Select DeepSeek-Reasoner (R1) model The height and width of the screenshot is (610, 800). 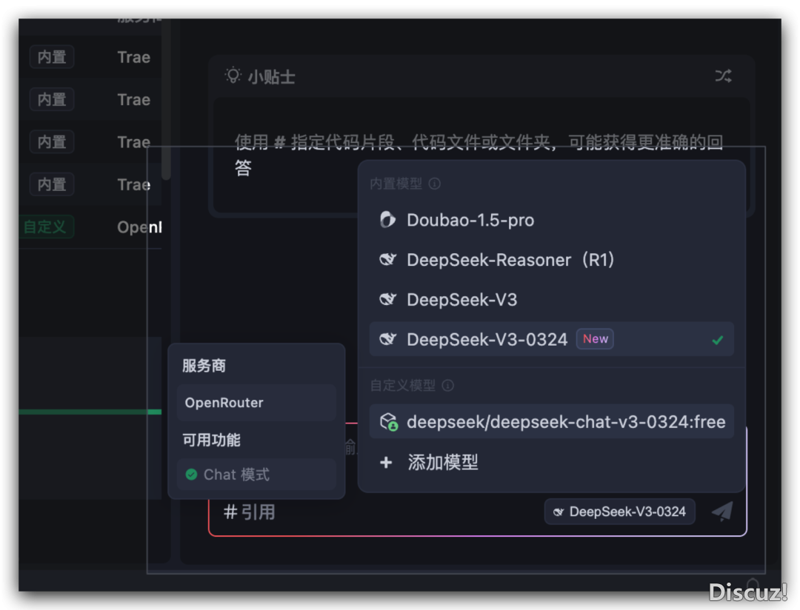[552, 260]
